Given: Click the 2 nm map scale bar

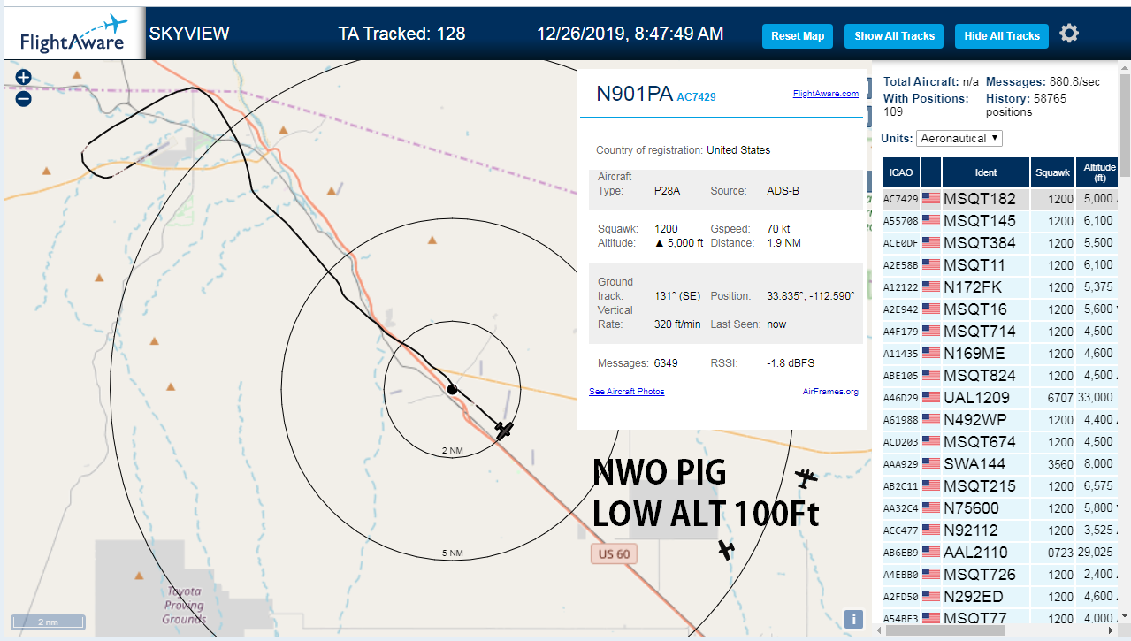Looking at the screenshot, I should [47, 622].
